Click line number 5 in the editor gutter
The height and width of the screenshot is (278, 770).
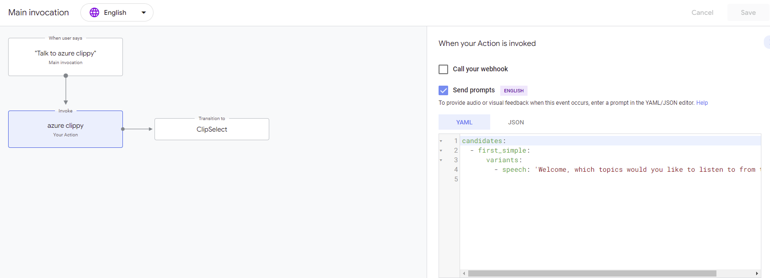coord(456,179)
